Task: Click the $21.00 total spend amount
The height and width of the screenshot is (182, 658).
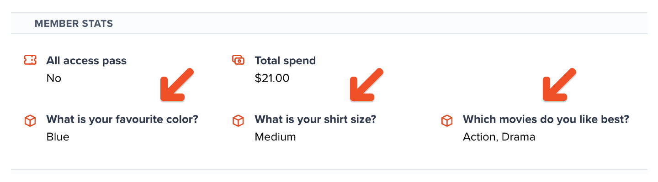Action: [272, 78]
